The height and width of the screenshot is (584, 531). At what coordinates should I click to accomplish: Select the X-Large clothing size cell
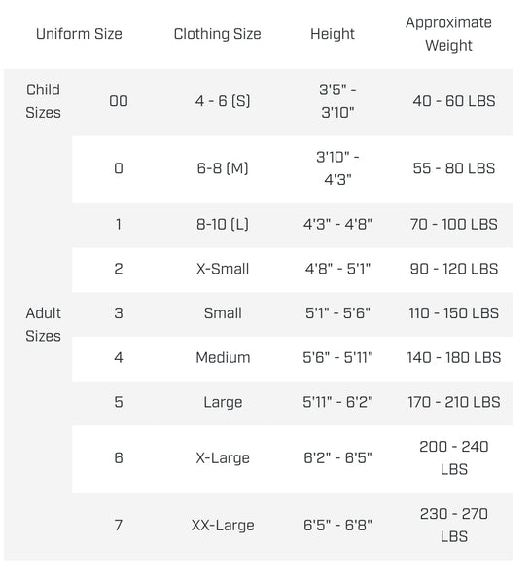223,458
